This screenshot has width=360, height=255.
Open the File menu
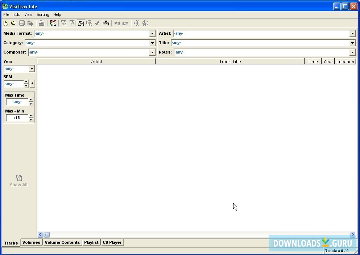point(6,14)
